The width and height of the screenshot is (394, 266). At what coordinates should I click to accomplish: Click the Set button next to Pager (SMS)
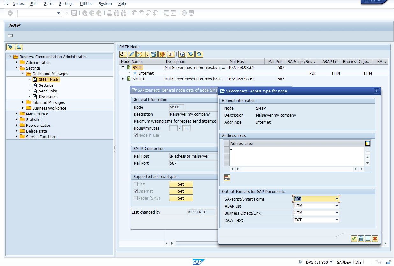(181, 198)
